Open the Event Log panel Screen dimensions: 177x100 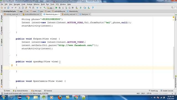click(153, 91)
